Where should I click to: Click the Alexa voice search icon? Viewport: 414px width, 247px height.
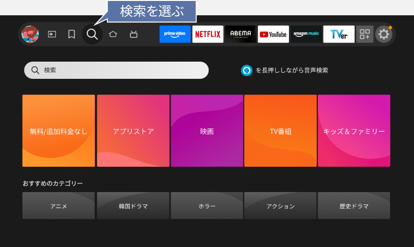click(x=246, y=70)
